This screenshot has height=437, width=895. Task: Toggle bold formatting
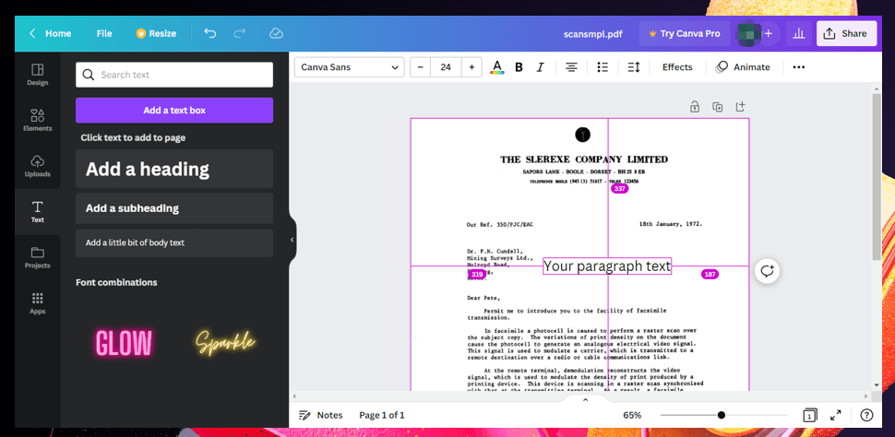point(519,67)
